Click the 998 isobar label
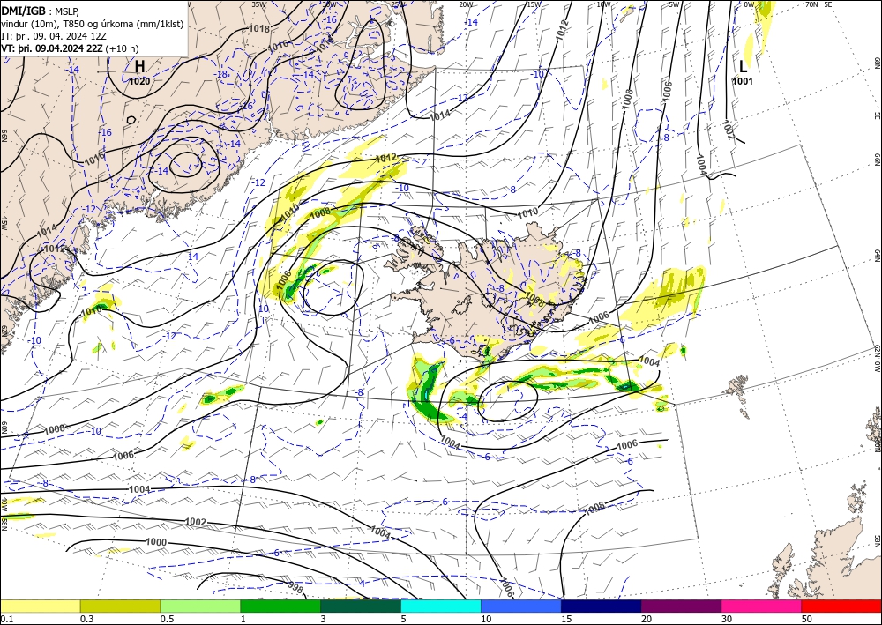The width and height of the screenshot is (882, 625). click(295, 588)
